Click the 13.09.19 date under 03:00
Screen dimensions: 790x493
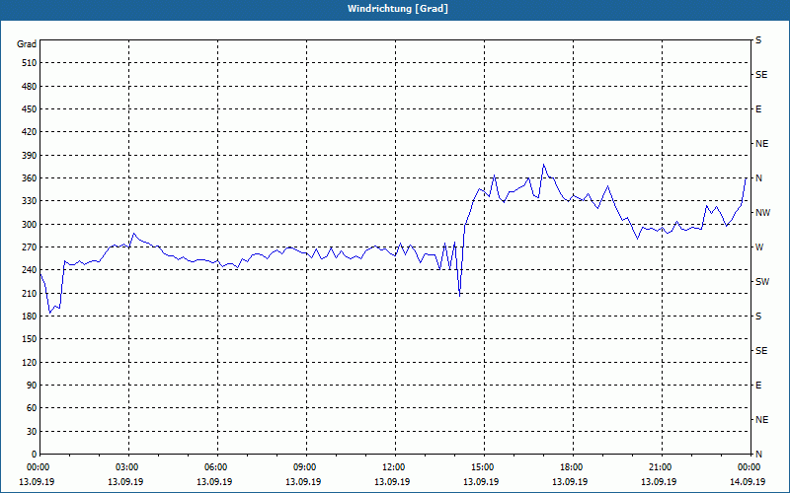click(x=125, y=482)
